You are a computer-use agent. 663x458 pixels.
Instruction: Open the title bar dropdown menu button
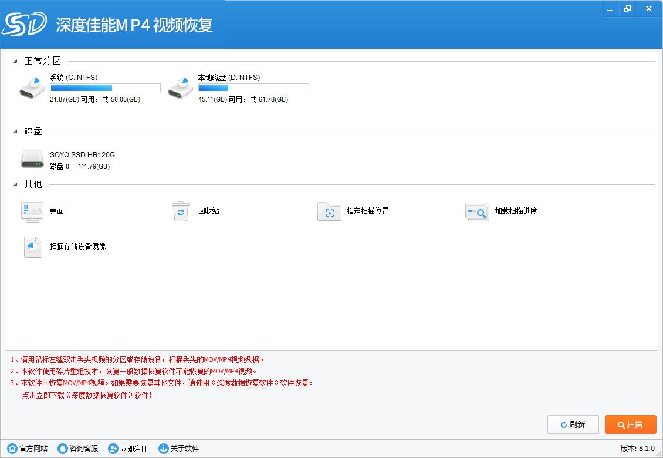610,9
